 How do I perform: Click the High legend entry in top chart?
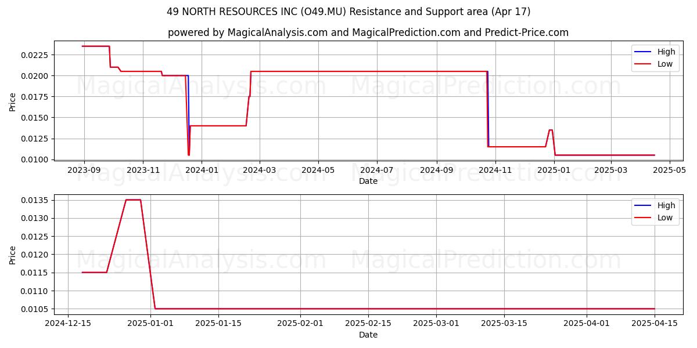click(655, 52)
